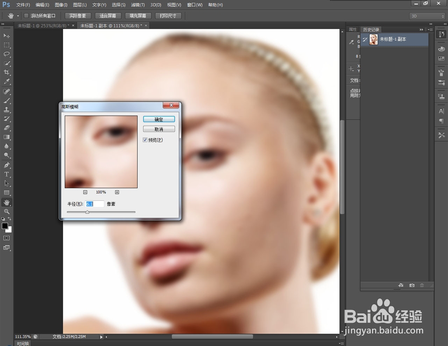Click the 实际像素 button
This screenshot has height=346, width=448.
pyautogui.click(x=78, y=16)
